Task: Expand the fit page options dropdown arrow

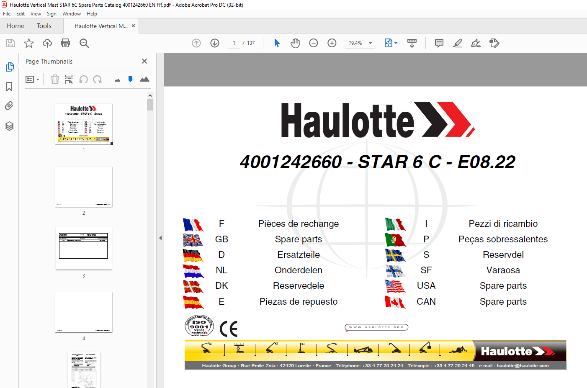Action: (396, 43)
